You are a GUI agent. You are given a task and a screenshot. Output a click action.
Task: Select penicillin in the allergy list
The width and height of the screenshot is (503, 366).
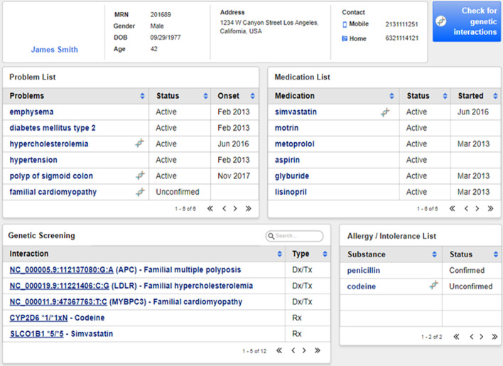pyautogui.click(x=366, y=271)
